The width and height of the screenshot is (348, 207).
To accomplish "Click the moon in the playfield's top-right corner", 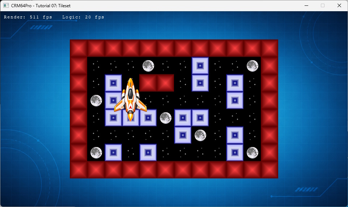I will click(252, 66).
